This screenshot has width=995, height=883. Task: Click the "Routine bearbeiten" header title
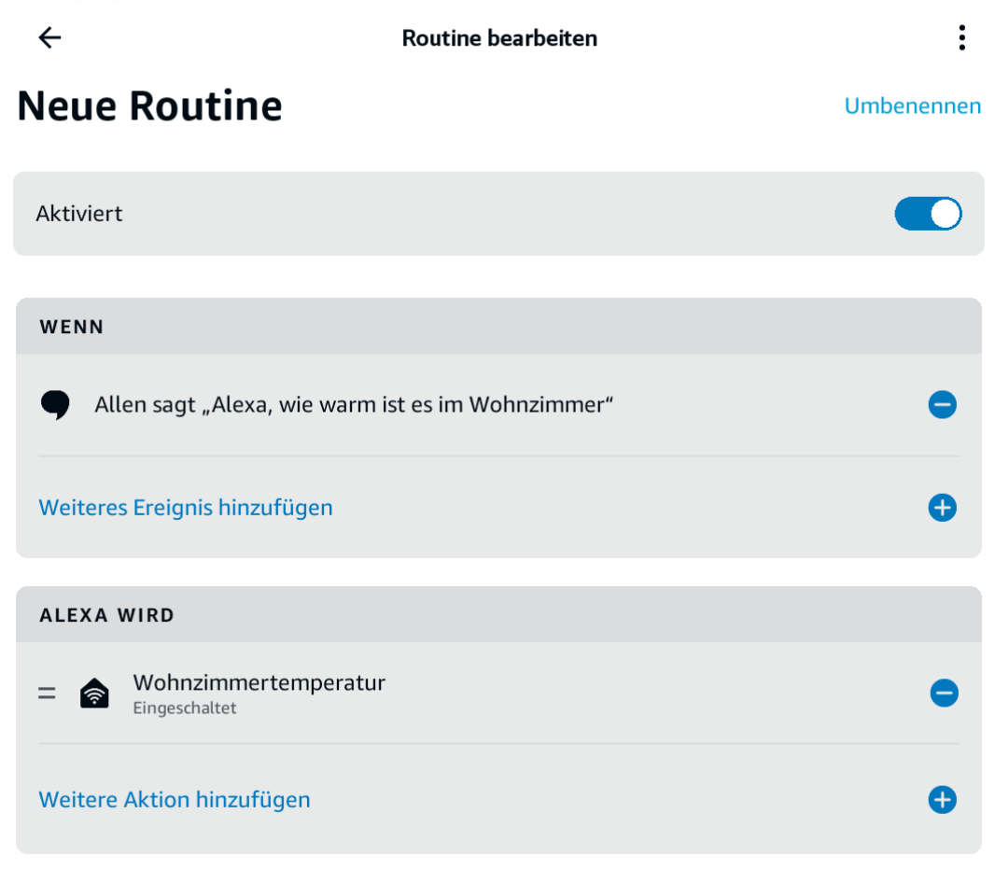(499, 38)
